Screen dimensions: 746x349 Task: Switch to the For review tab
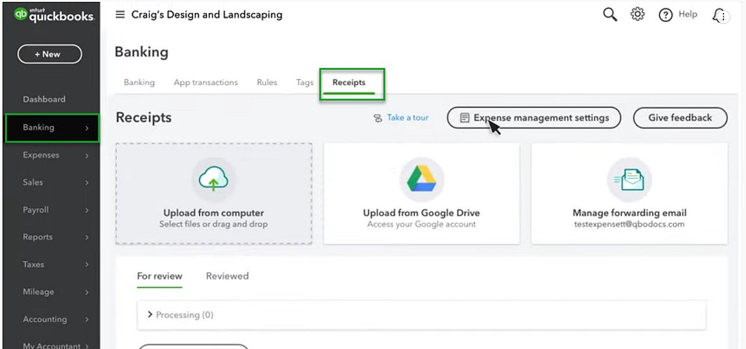click(x=160, y=276)
